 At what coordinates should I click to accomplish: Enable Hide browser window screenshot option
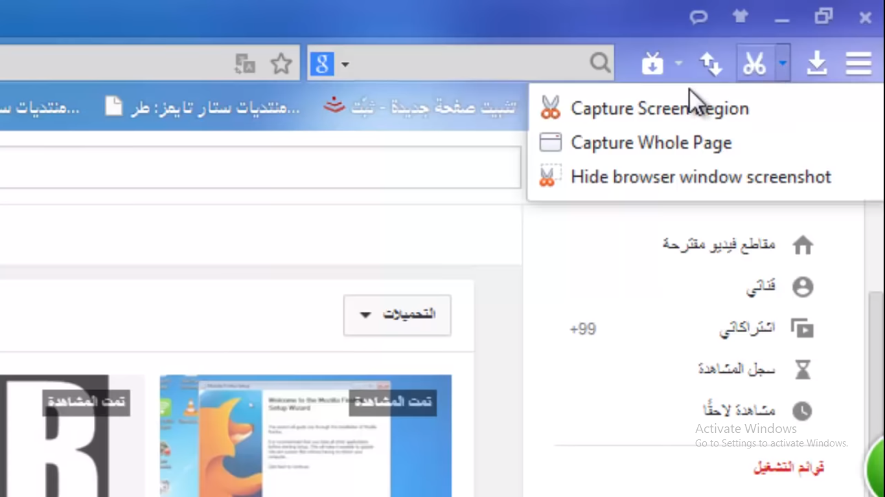point(700,176)
